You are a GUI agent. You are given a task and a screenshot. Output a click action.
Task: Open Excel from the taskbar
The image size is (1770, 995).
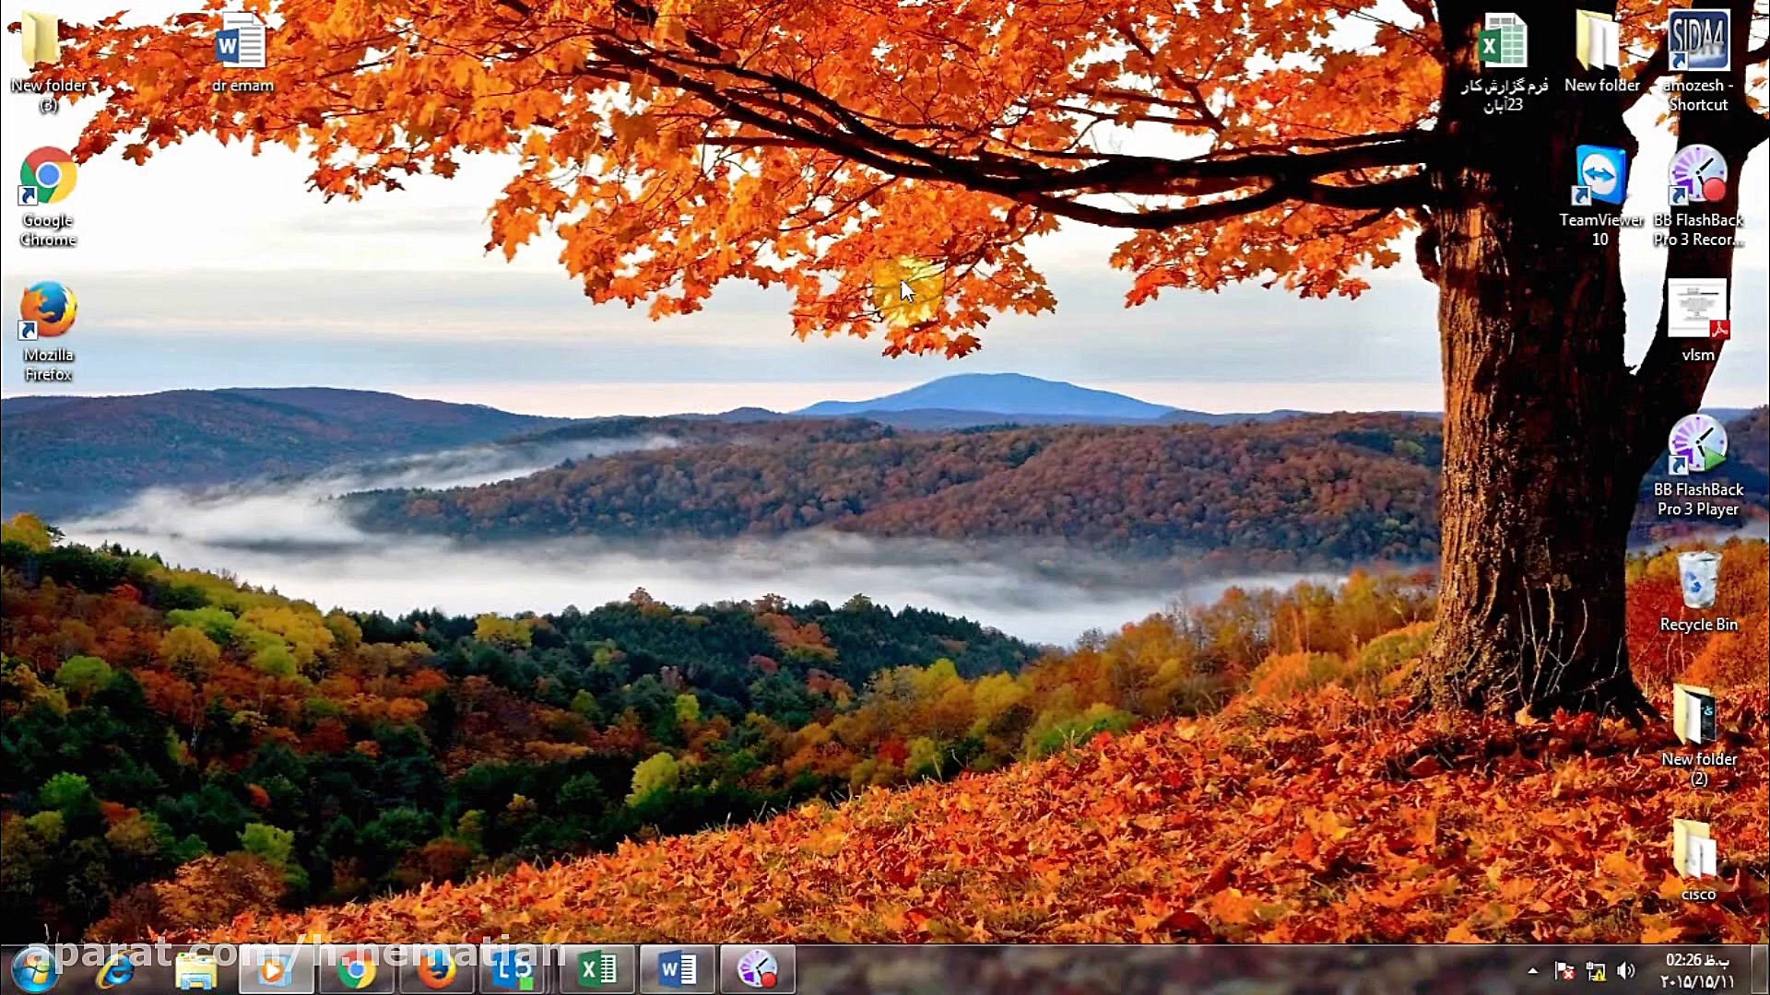(x=597, y=969)
